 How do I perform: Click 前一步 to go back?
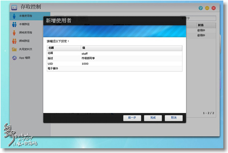coord(132,118)
